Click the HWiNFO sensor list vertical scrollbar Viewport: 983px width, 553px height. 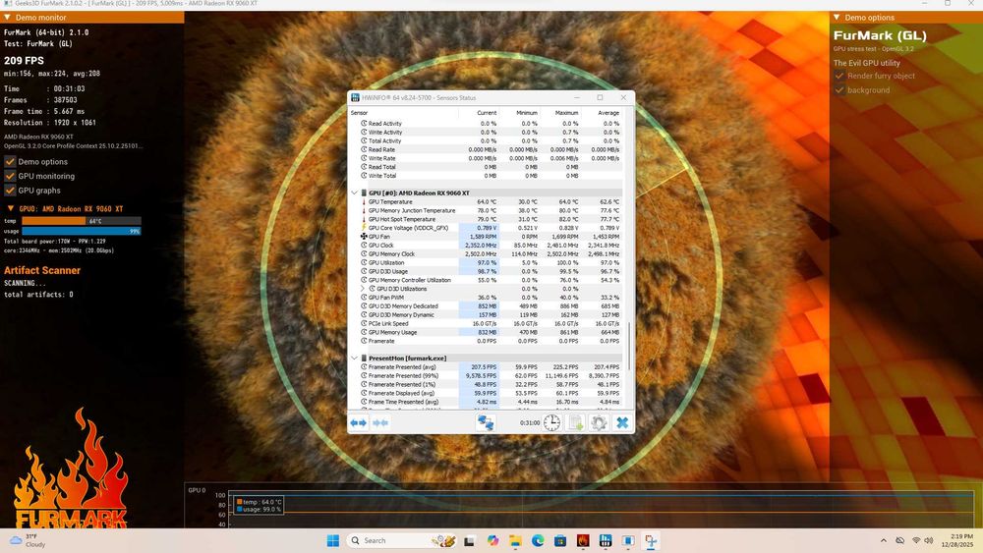tap(629, 346)
